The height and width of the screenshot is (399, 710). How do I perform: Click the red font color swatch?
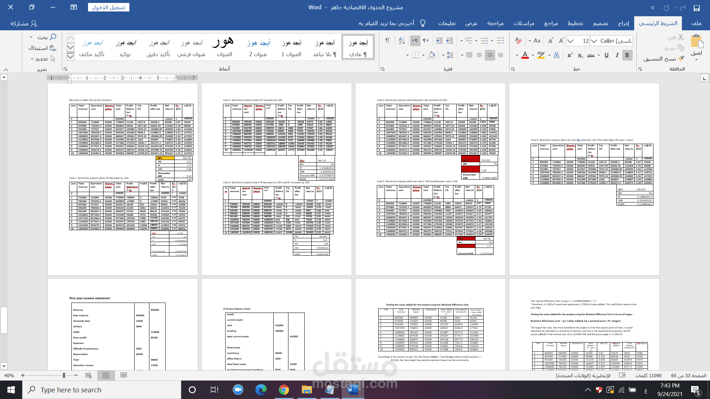(525, 55)
